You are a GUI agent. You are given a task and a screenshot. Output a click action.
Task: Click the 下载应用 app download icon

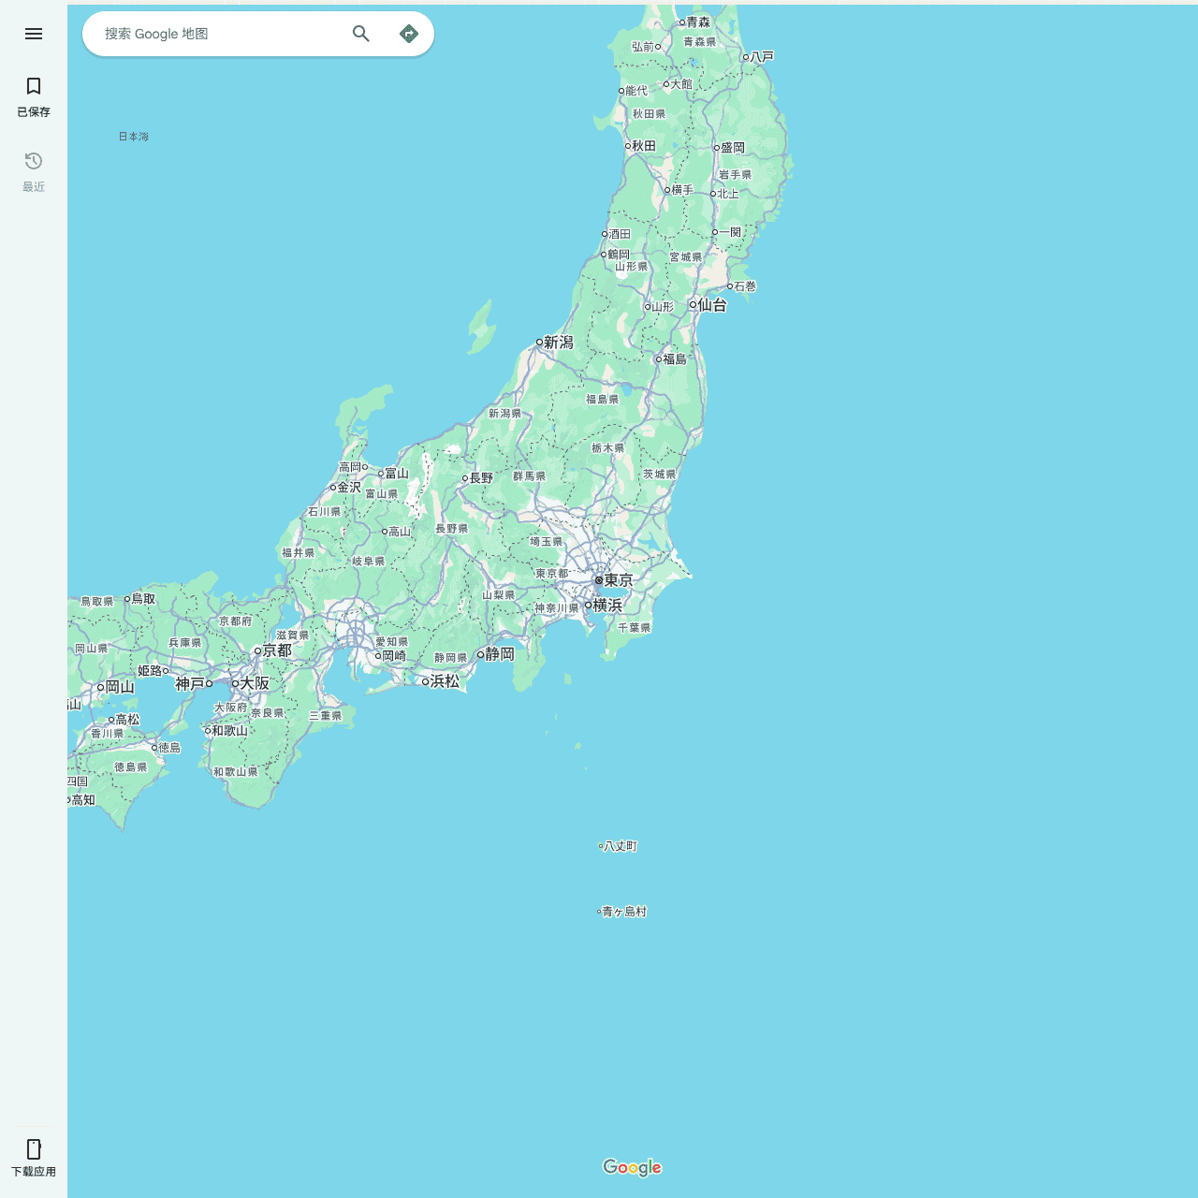tap(34, 1155)
